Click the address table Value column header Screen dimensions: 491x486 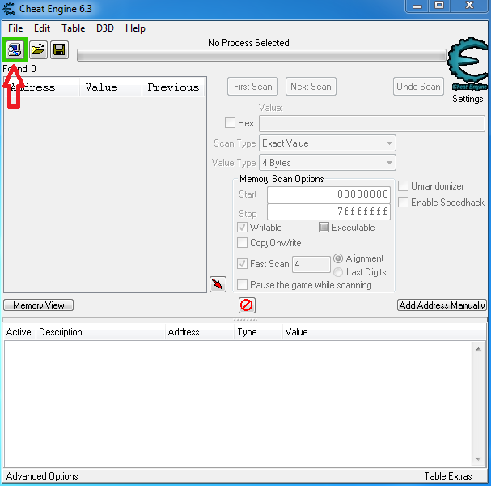pos(384,332)
